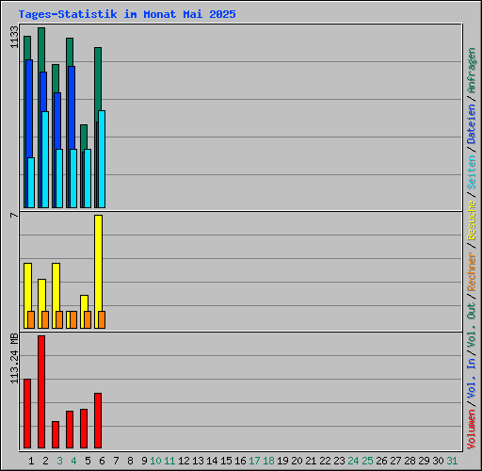Click the '113.24 MB' axis label
Screen dimensions: 482x471
click(x=14, y=358)
